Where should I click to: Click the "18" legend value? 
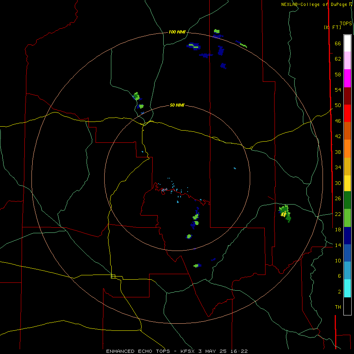click(x=338, y=229)
